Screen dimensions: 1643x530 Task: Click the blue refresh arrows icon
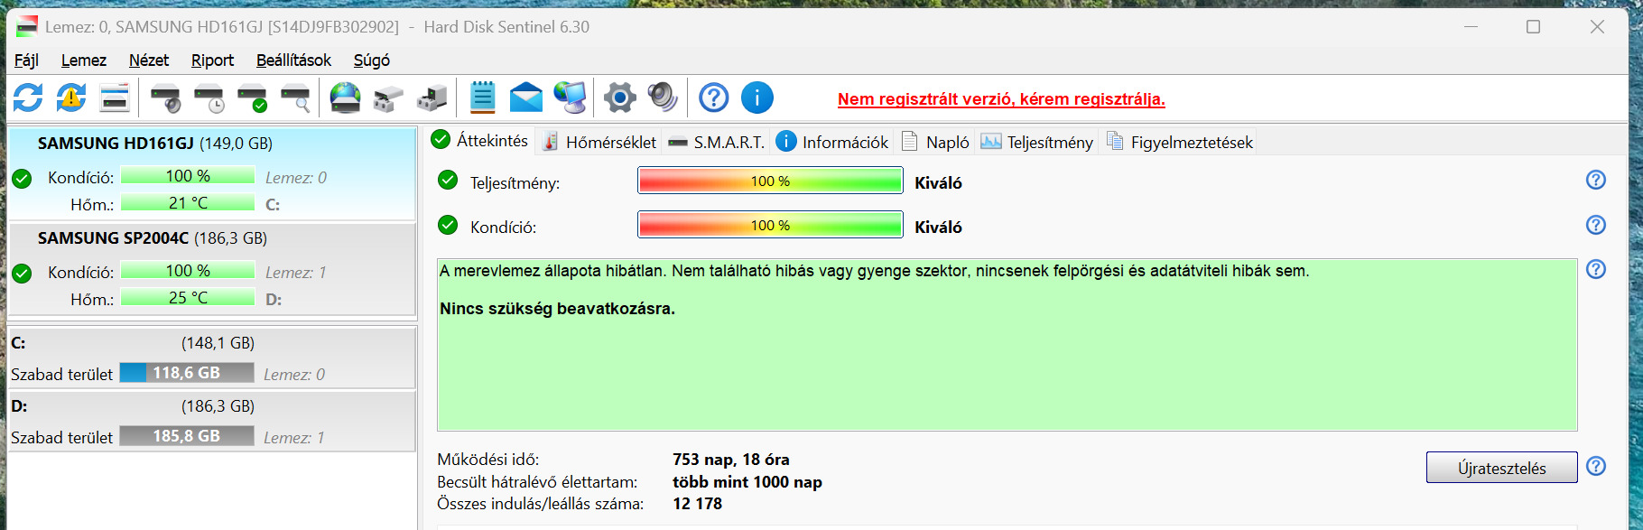tap(28, 98)
